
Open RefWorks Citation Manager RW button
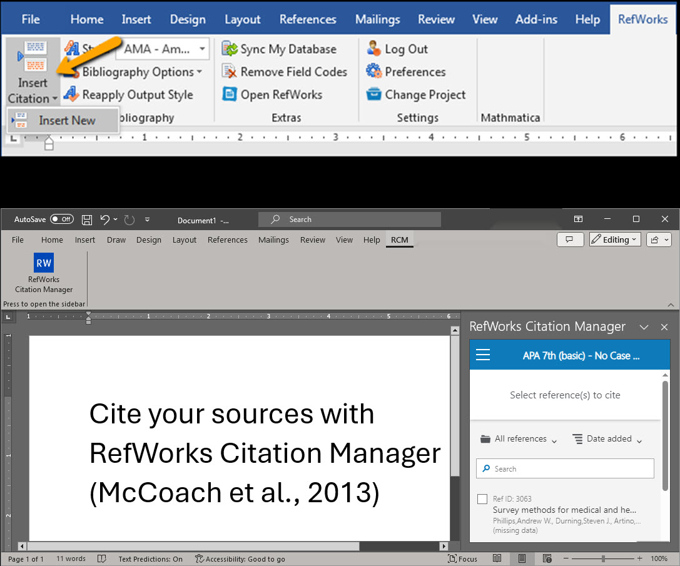coord(44,273)
